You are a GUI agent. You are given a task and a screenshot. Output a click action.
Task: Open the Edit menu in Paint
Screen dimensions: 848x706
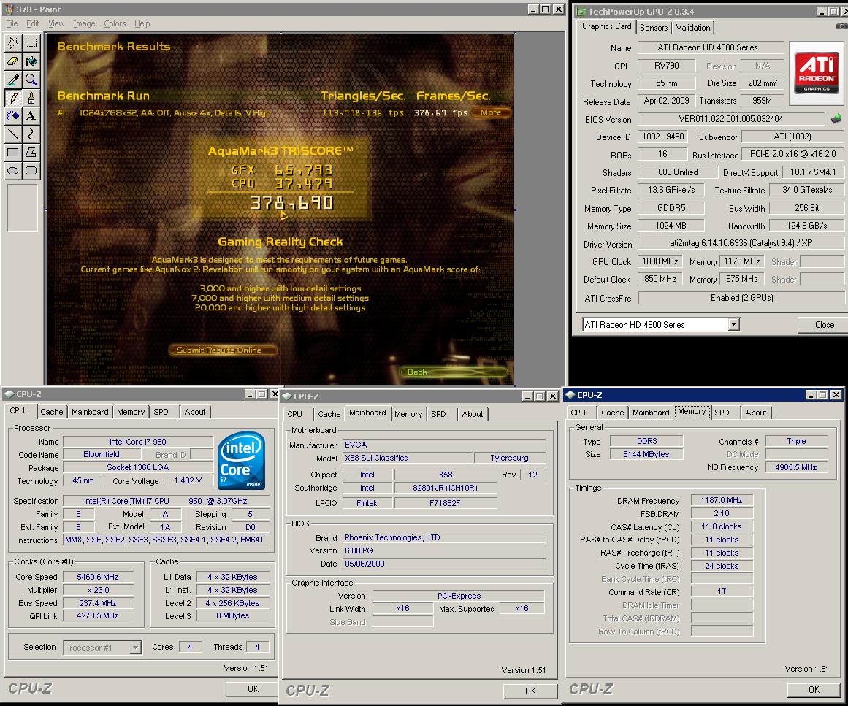click(x=33, y=23)
